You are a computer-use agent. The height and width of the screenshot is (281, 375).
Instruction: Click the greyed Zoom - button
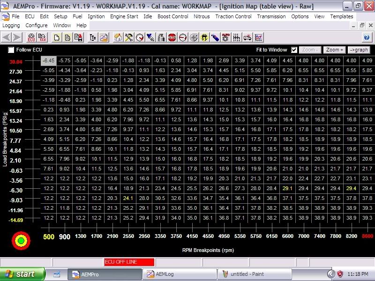point(310,50)
